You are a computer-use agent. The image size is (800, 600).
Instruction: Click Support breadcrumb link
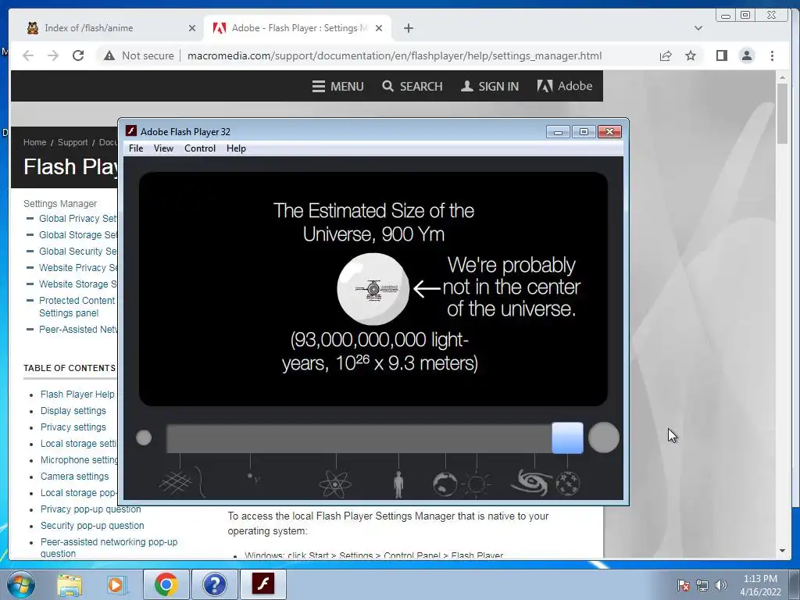tap(73, 142)
